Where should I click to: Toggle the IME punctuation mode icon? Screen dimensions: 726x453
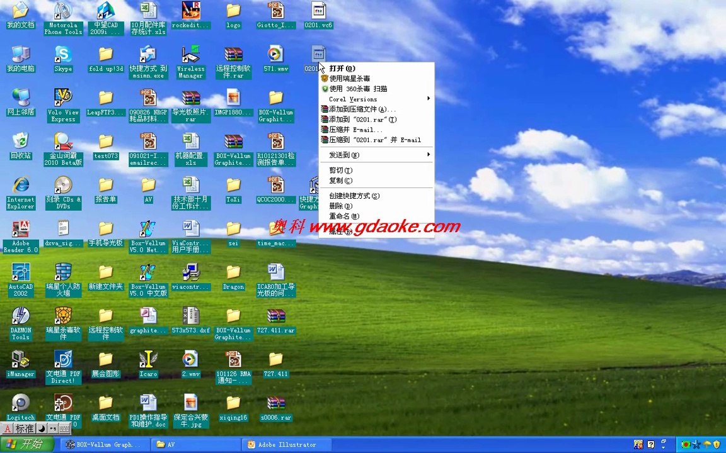tap(53, 428)
